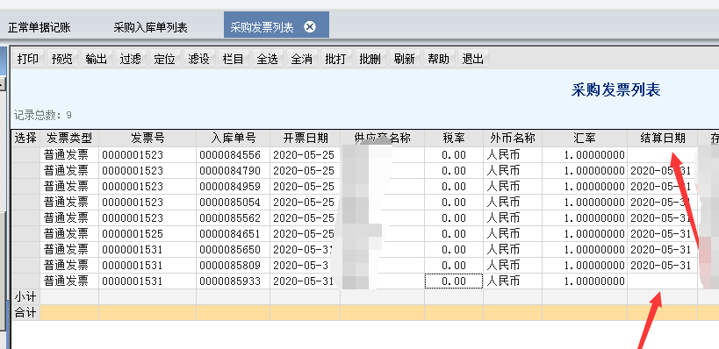
Task: Open the 过滤 filter dialog
Action: 130,59
